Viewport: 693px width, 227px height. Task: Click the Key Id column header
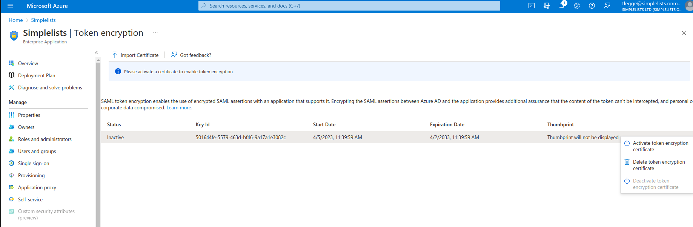(x=203, y=124)
